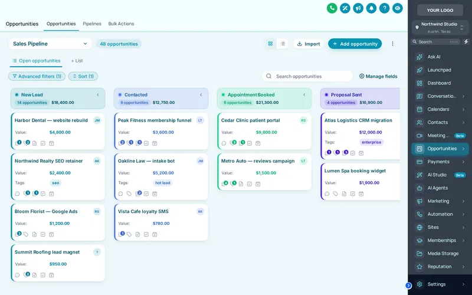Click the hot lead tag on Oakline Law
This screenshot has height=295, width=472.
(163, 183)
